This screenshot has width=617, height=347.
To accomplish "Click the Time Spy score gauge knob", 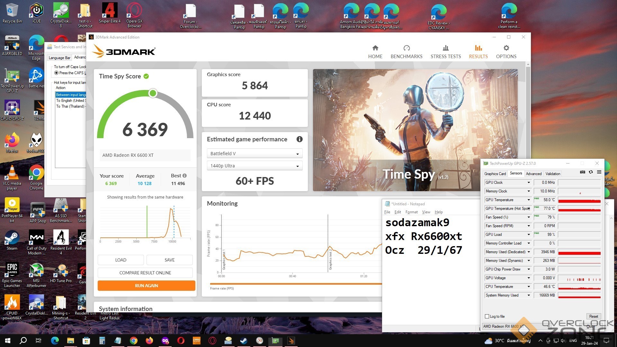I will click(153, 93).
